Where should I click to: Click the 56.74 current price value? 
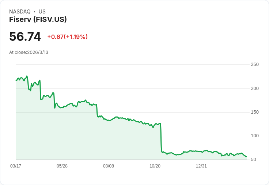coord(25,36)
